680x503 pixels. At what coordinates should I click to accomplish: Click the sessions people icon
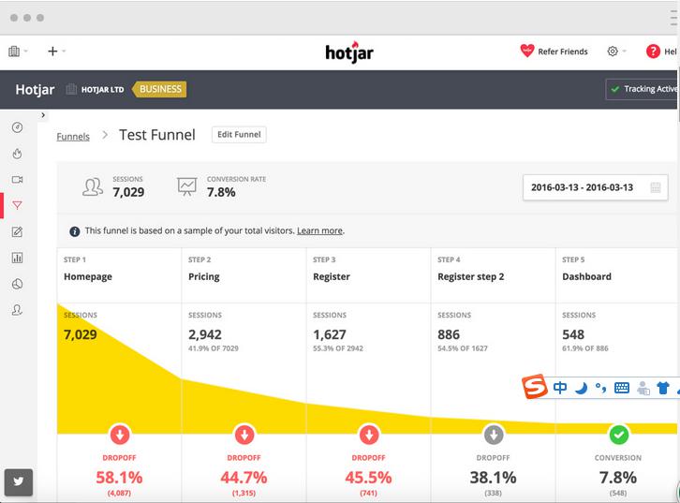[x=93, y=187]
